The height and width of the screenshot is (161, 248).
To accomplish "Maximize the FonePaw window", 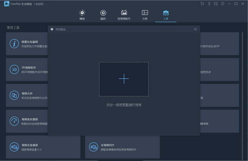I will 236,4.
